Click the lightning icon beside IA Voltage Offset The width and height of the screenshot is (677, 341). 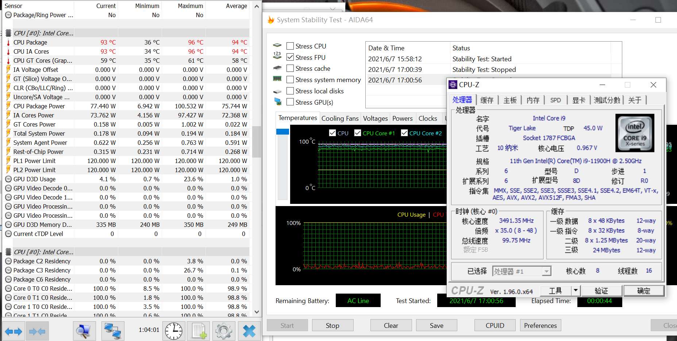coord(8,70)
